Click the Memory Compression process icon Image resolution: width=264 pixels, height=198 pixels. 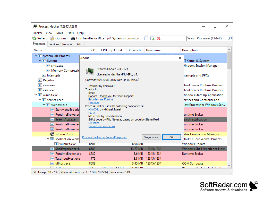click(x=48, y=70)
